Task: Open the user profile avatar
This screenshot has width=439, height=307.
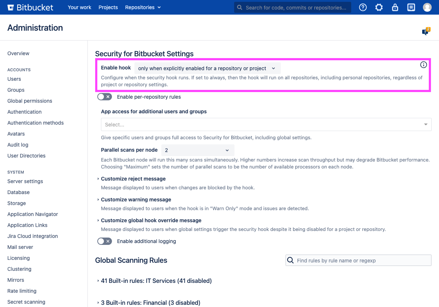Action: point(427,7)
